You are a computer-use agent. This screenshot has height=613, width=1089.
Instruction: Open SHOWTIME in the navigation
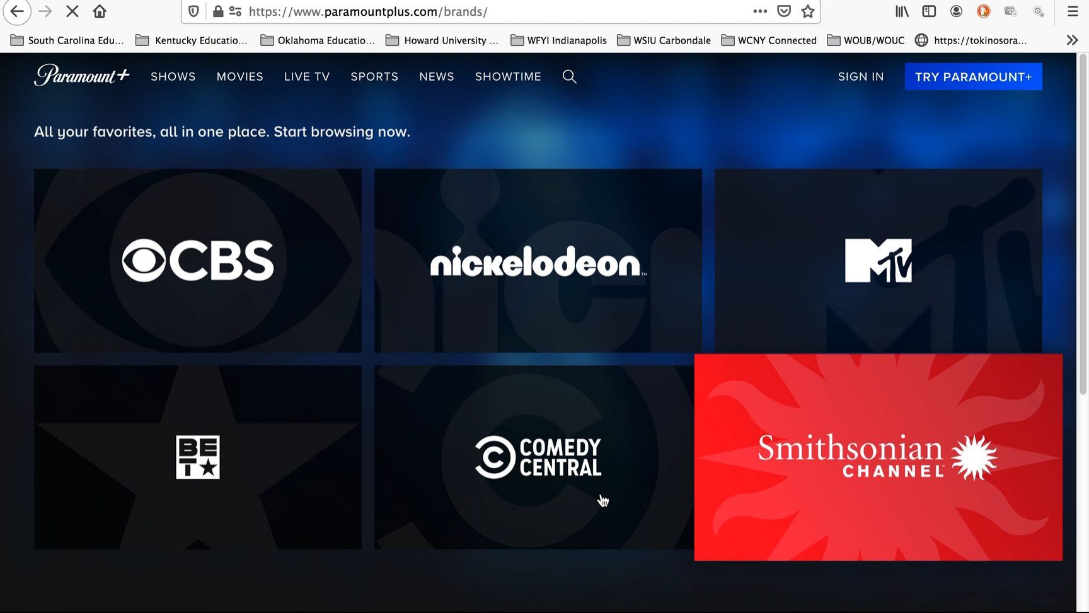[x=508, y=76]
